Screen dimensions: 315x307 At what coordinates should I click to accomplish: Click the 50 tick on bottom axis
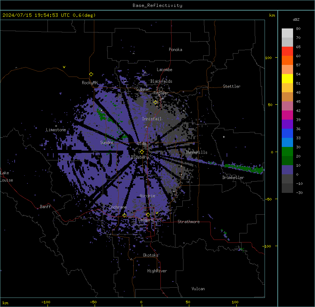coord(188,302)
